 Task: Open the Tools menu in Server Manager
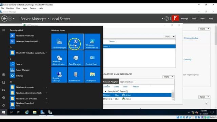click(194, 19)
